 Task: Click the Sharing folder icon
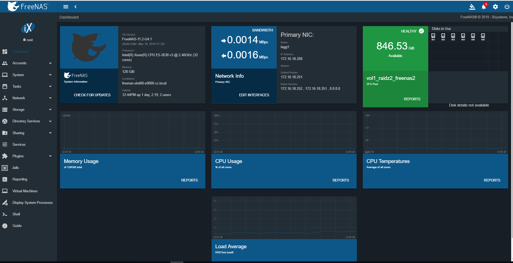coord(5,133)
